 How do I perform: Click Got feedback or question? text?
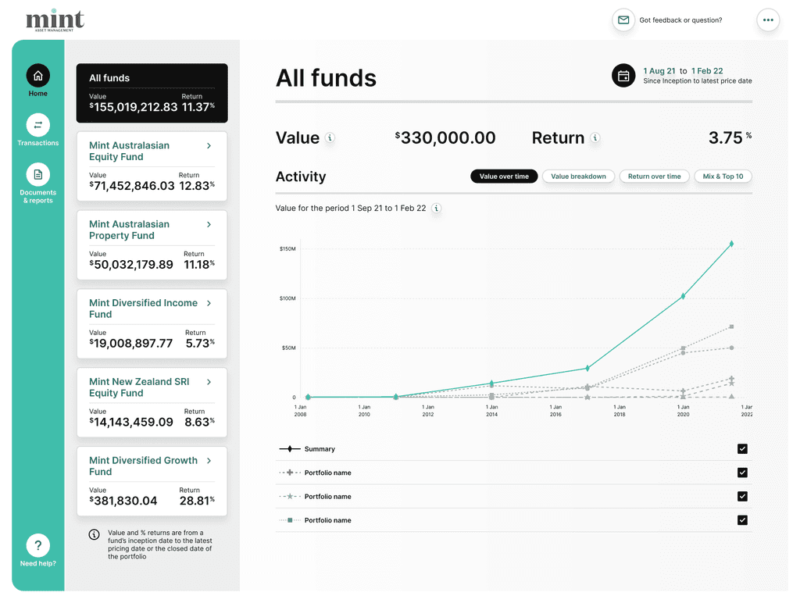(x=680, y=20)
